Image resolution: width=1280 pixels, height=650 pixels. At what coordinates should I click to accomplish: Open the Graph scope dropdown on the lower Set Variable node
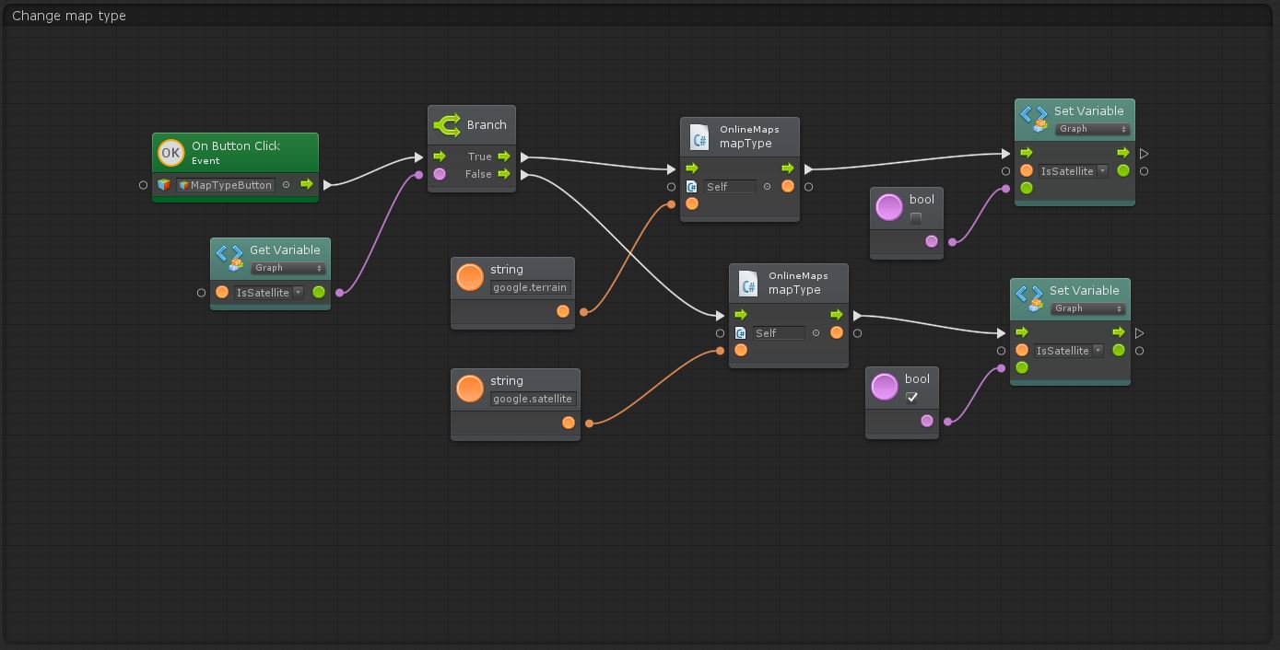[1088, 308]
